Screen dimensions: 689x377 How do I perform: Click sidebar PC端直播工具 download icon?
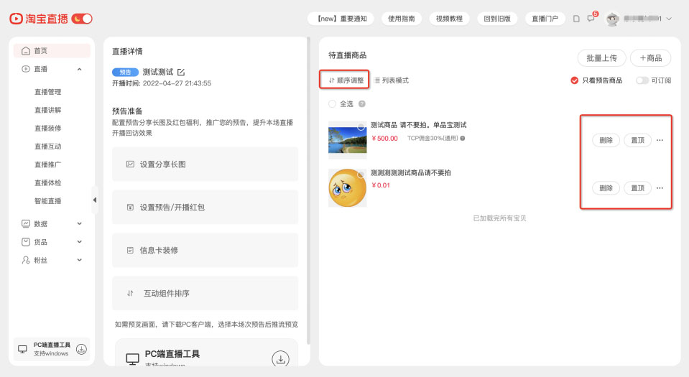point(82,349)
